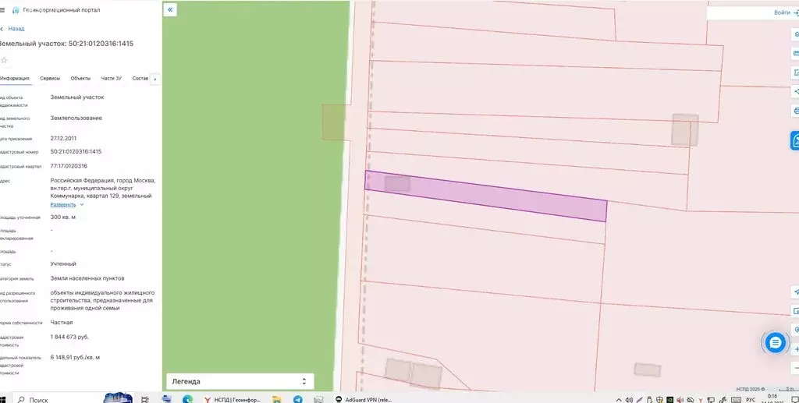Viewport: 799px width, 403px height.
Task: Click the favorite star icon
Action: pos(4,60)
